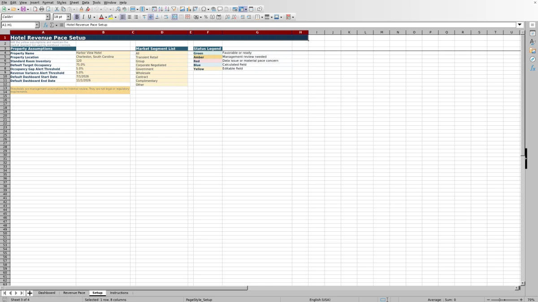
Task: Activate the Clone Formatting paintbrush
Action: (x=81, y=9)
